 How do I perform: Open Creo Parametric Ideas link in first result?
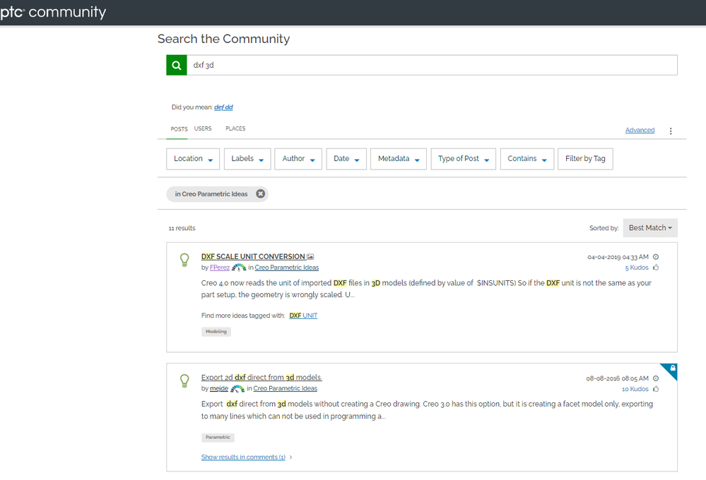(x=287, y=268)
